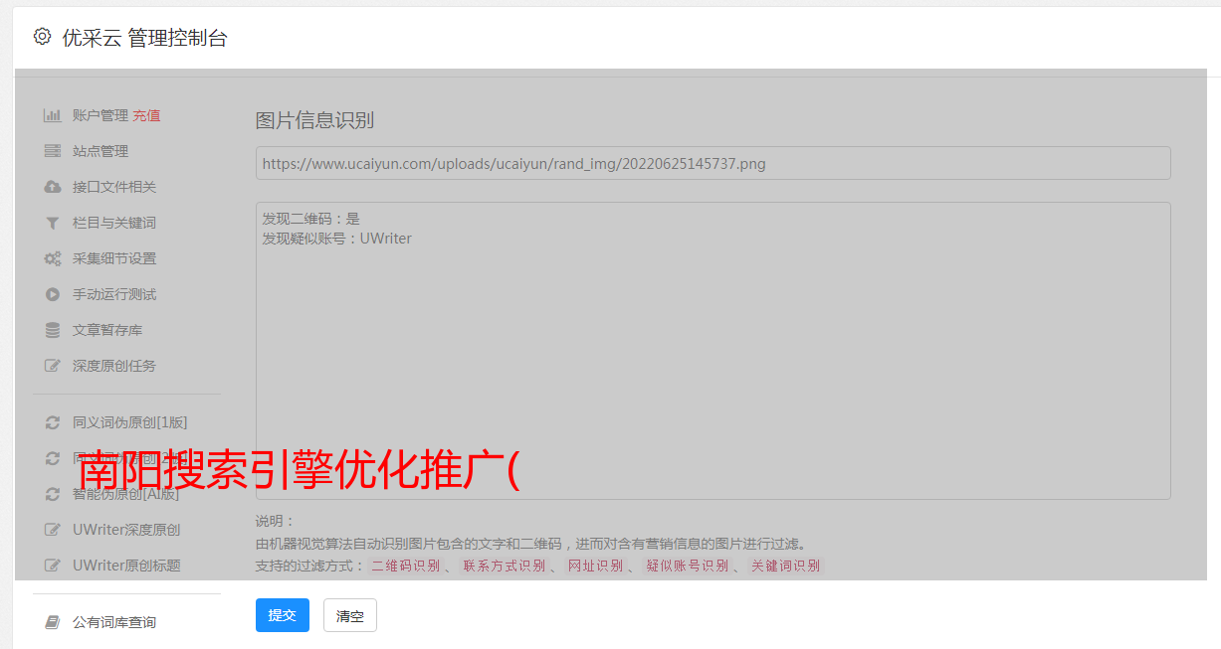
Task: Open 文章暂存库
Action: click(x=107, y=330)
